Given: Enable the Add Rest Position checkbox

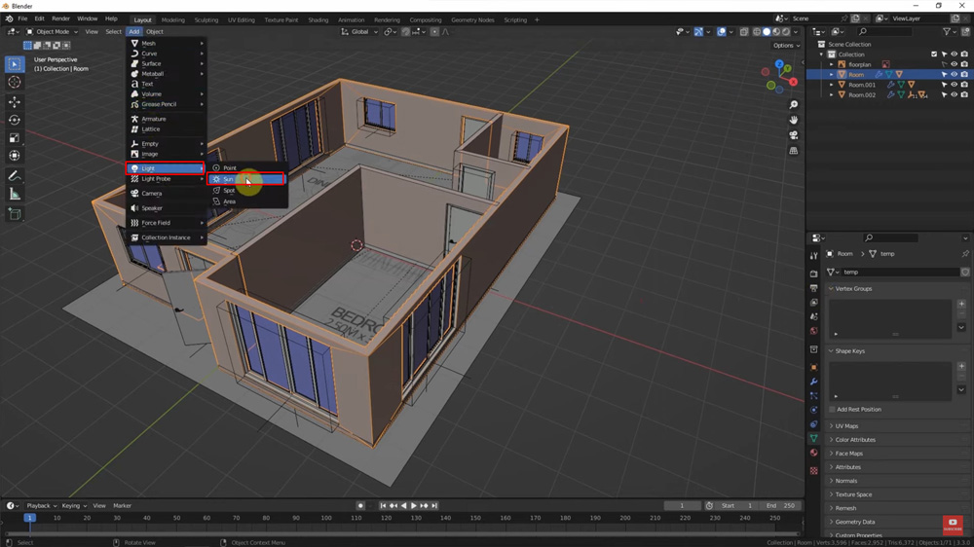Looking at the screenshot, I should [832, 410].
